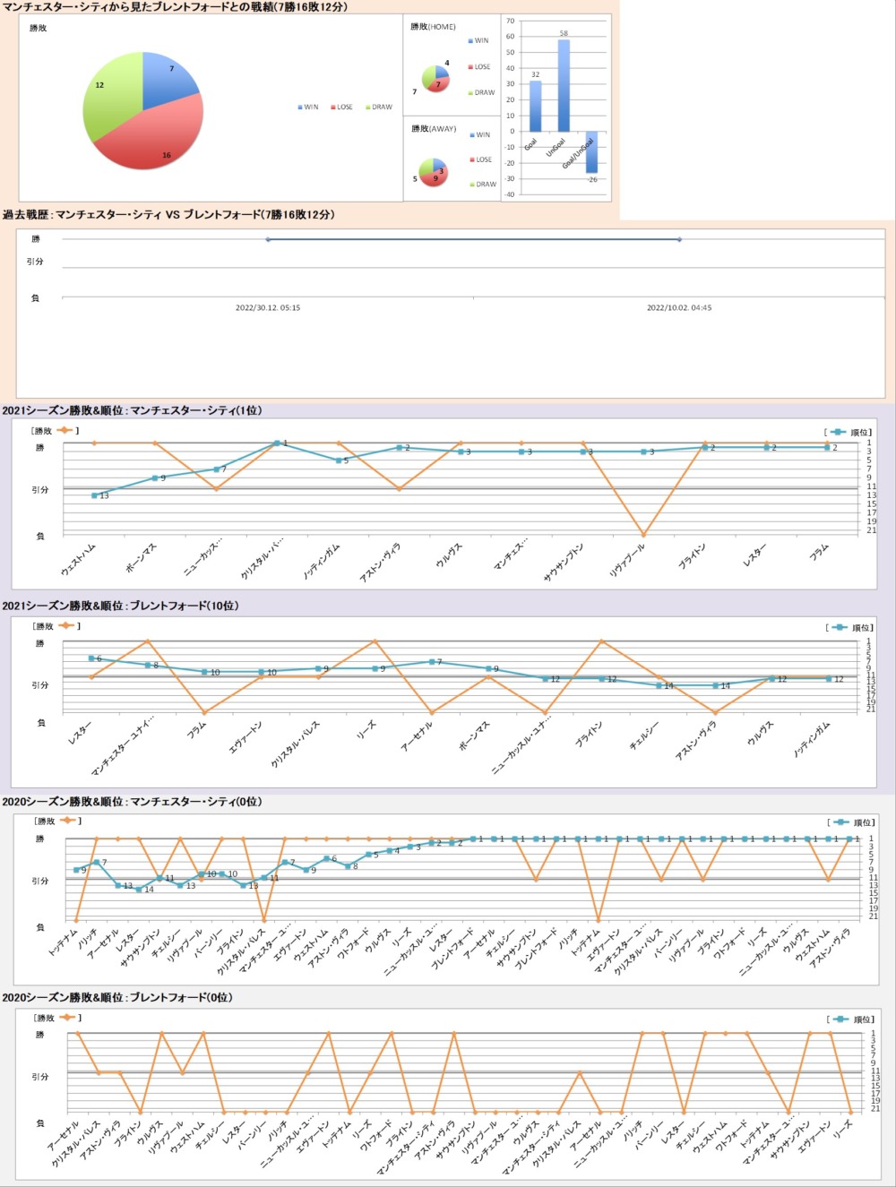This screenshot has height=1187, width=896.
Task: Click the LOSE legend in the 勝敗(HOME) chart
Action: click(478, 67)
